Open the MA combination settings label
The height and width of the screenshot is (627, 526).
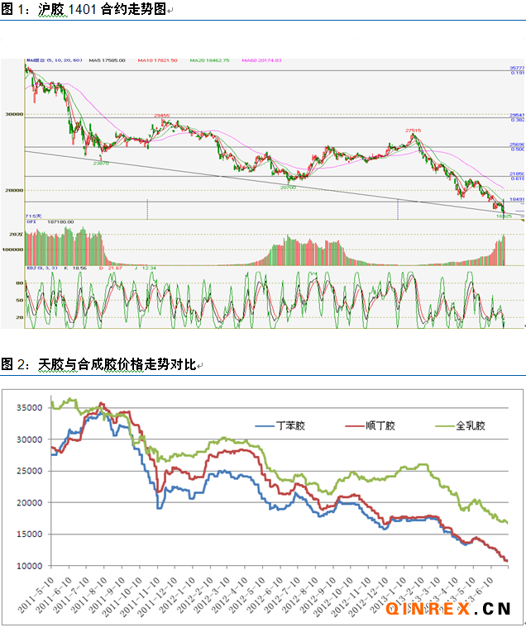[x=52, y=60]
